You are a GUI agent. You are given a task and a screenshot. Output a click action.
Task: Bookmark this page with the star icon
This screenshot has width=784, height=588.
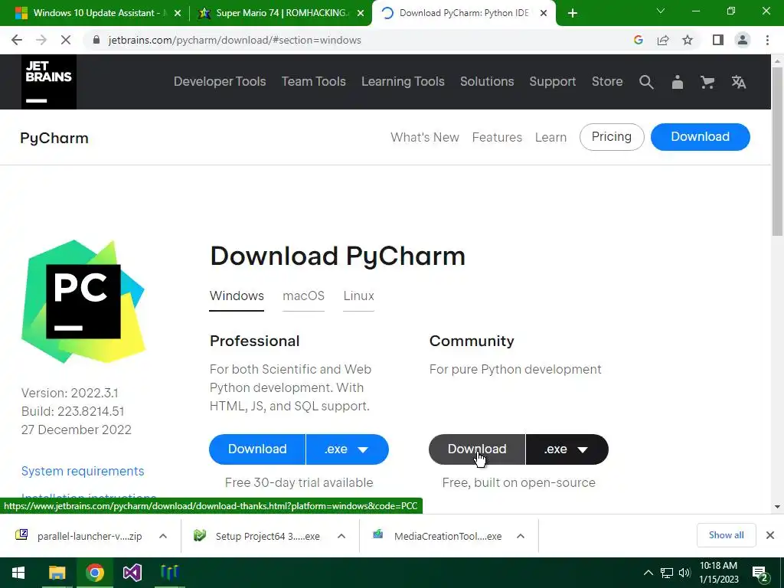pos(688,40)
